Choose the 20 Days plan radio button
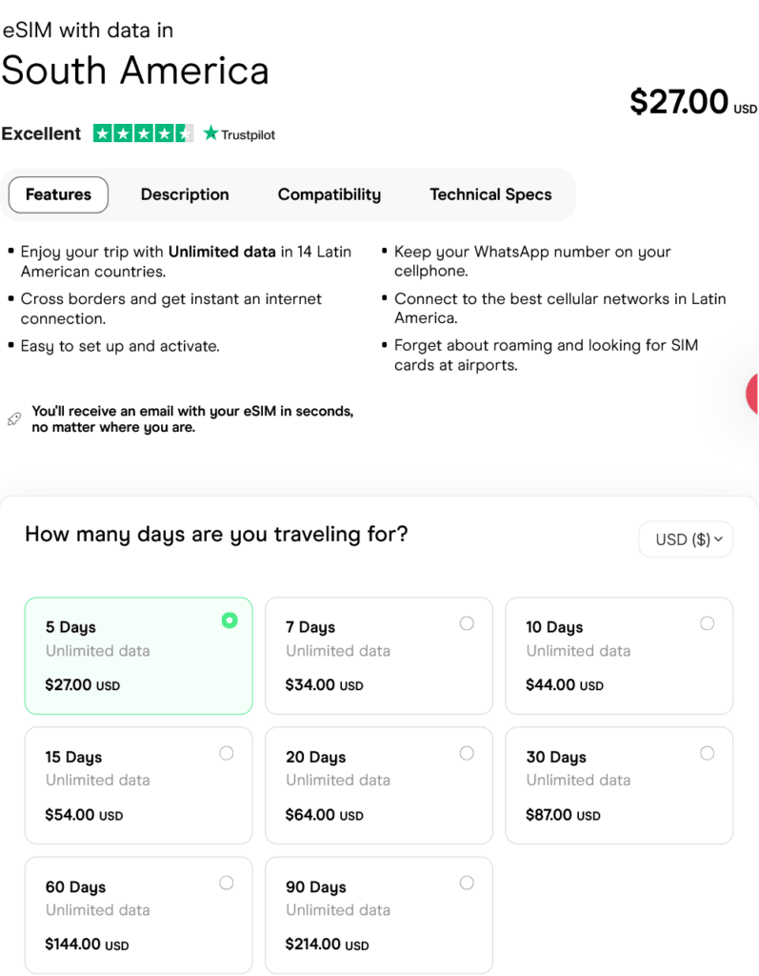 tap(467, 753)
